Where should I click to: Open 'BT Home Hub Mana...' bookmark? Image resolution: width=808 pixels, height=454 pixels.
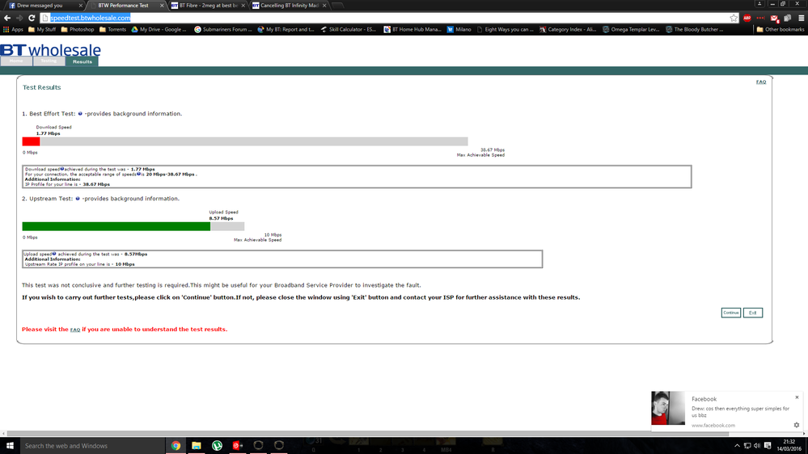(x=412, y=29)
